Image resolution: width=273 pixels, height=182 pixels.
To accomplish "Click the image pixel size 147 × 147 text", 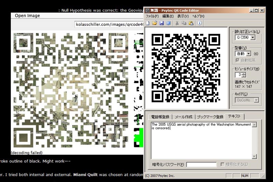I will tap(243, 87).
